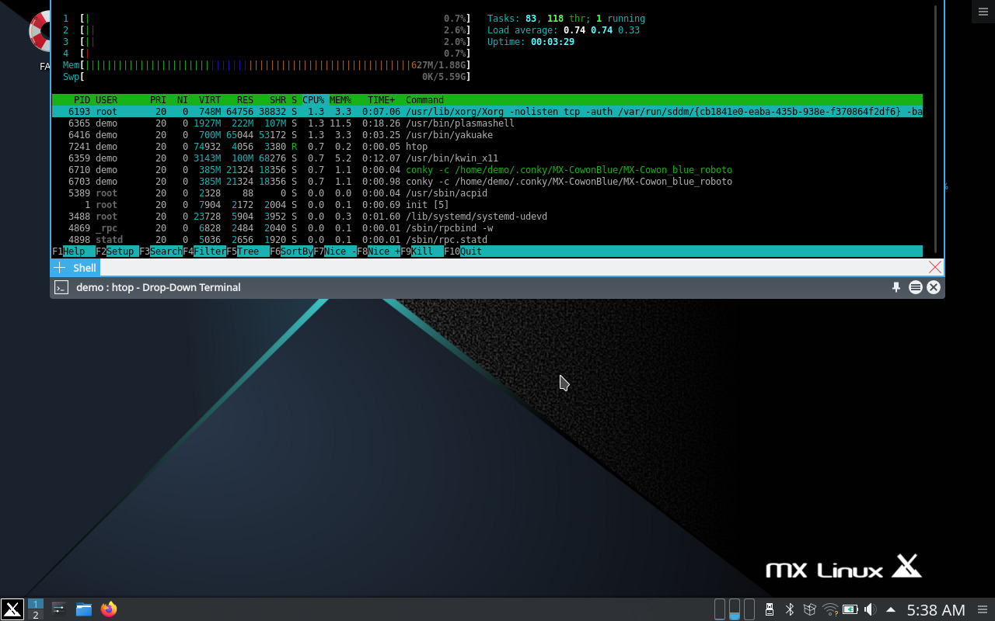Viewport: 995px width, 621px height.
Task: Pin the drop-down terminal open
Action: pos(895,287)
